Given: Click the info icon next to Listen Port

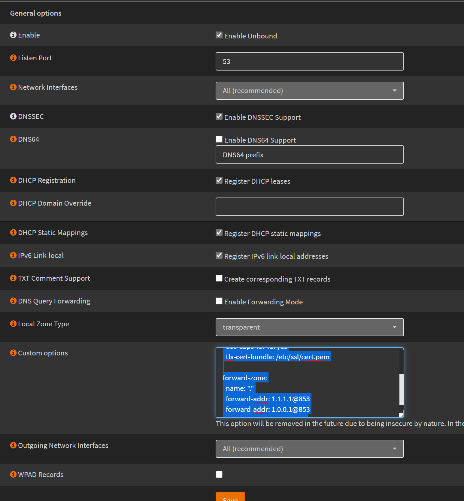Looking at the screenshot, I should point(13,58).
